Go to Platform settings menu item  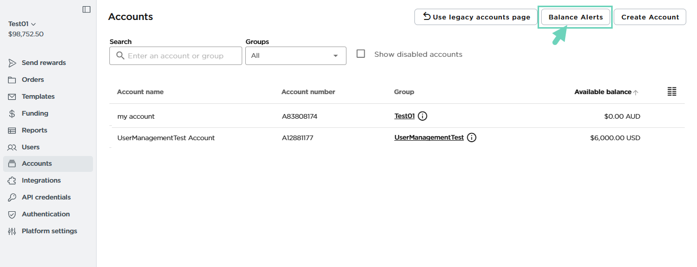click(49, 231)
